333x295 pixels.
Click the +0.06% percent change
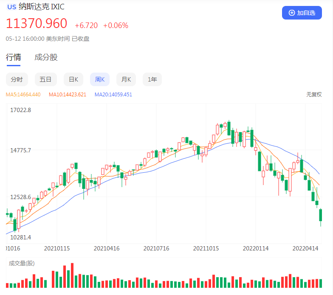click(x=116, y=25)
